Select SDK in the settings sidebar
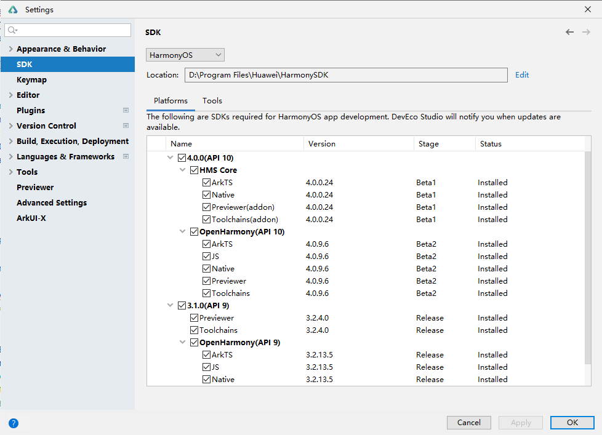 click(68, 64)
